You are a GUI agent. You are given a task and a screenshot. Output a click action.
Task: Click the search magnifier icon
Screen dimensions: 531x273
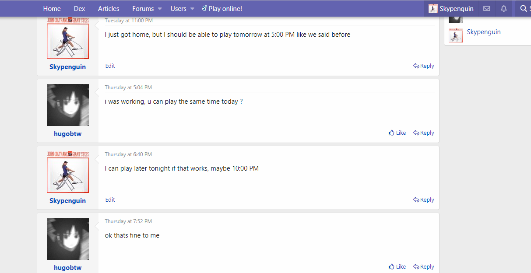pos(523,9)
